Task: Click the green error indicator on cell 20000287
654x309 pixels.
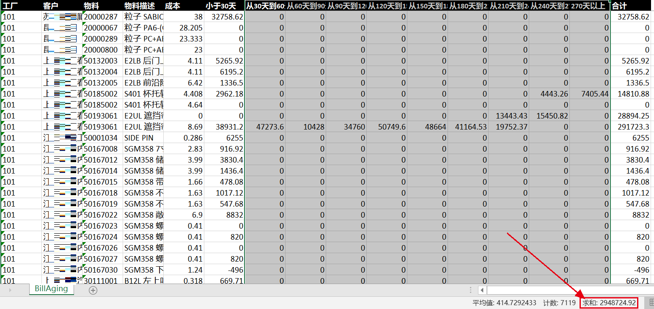Action: pos(83,14)
